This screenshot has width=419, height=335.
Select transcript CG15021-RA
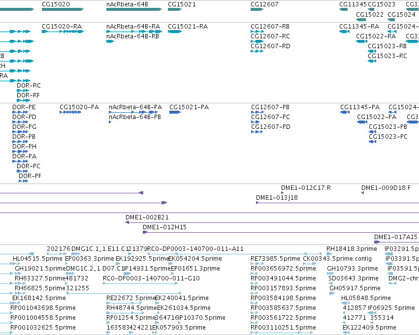point(188,27)
